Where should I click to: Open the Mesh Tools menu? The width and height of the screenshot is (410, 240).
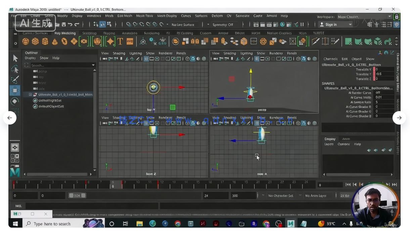144,16
